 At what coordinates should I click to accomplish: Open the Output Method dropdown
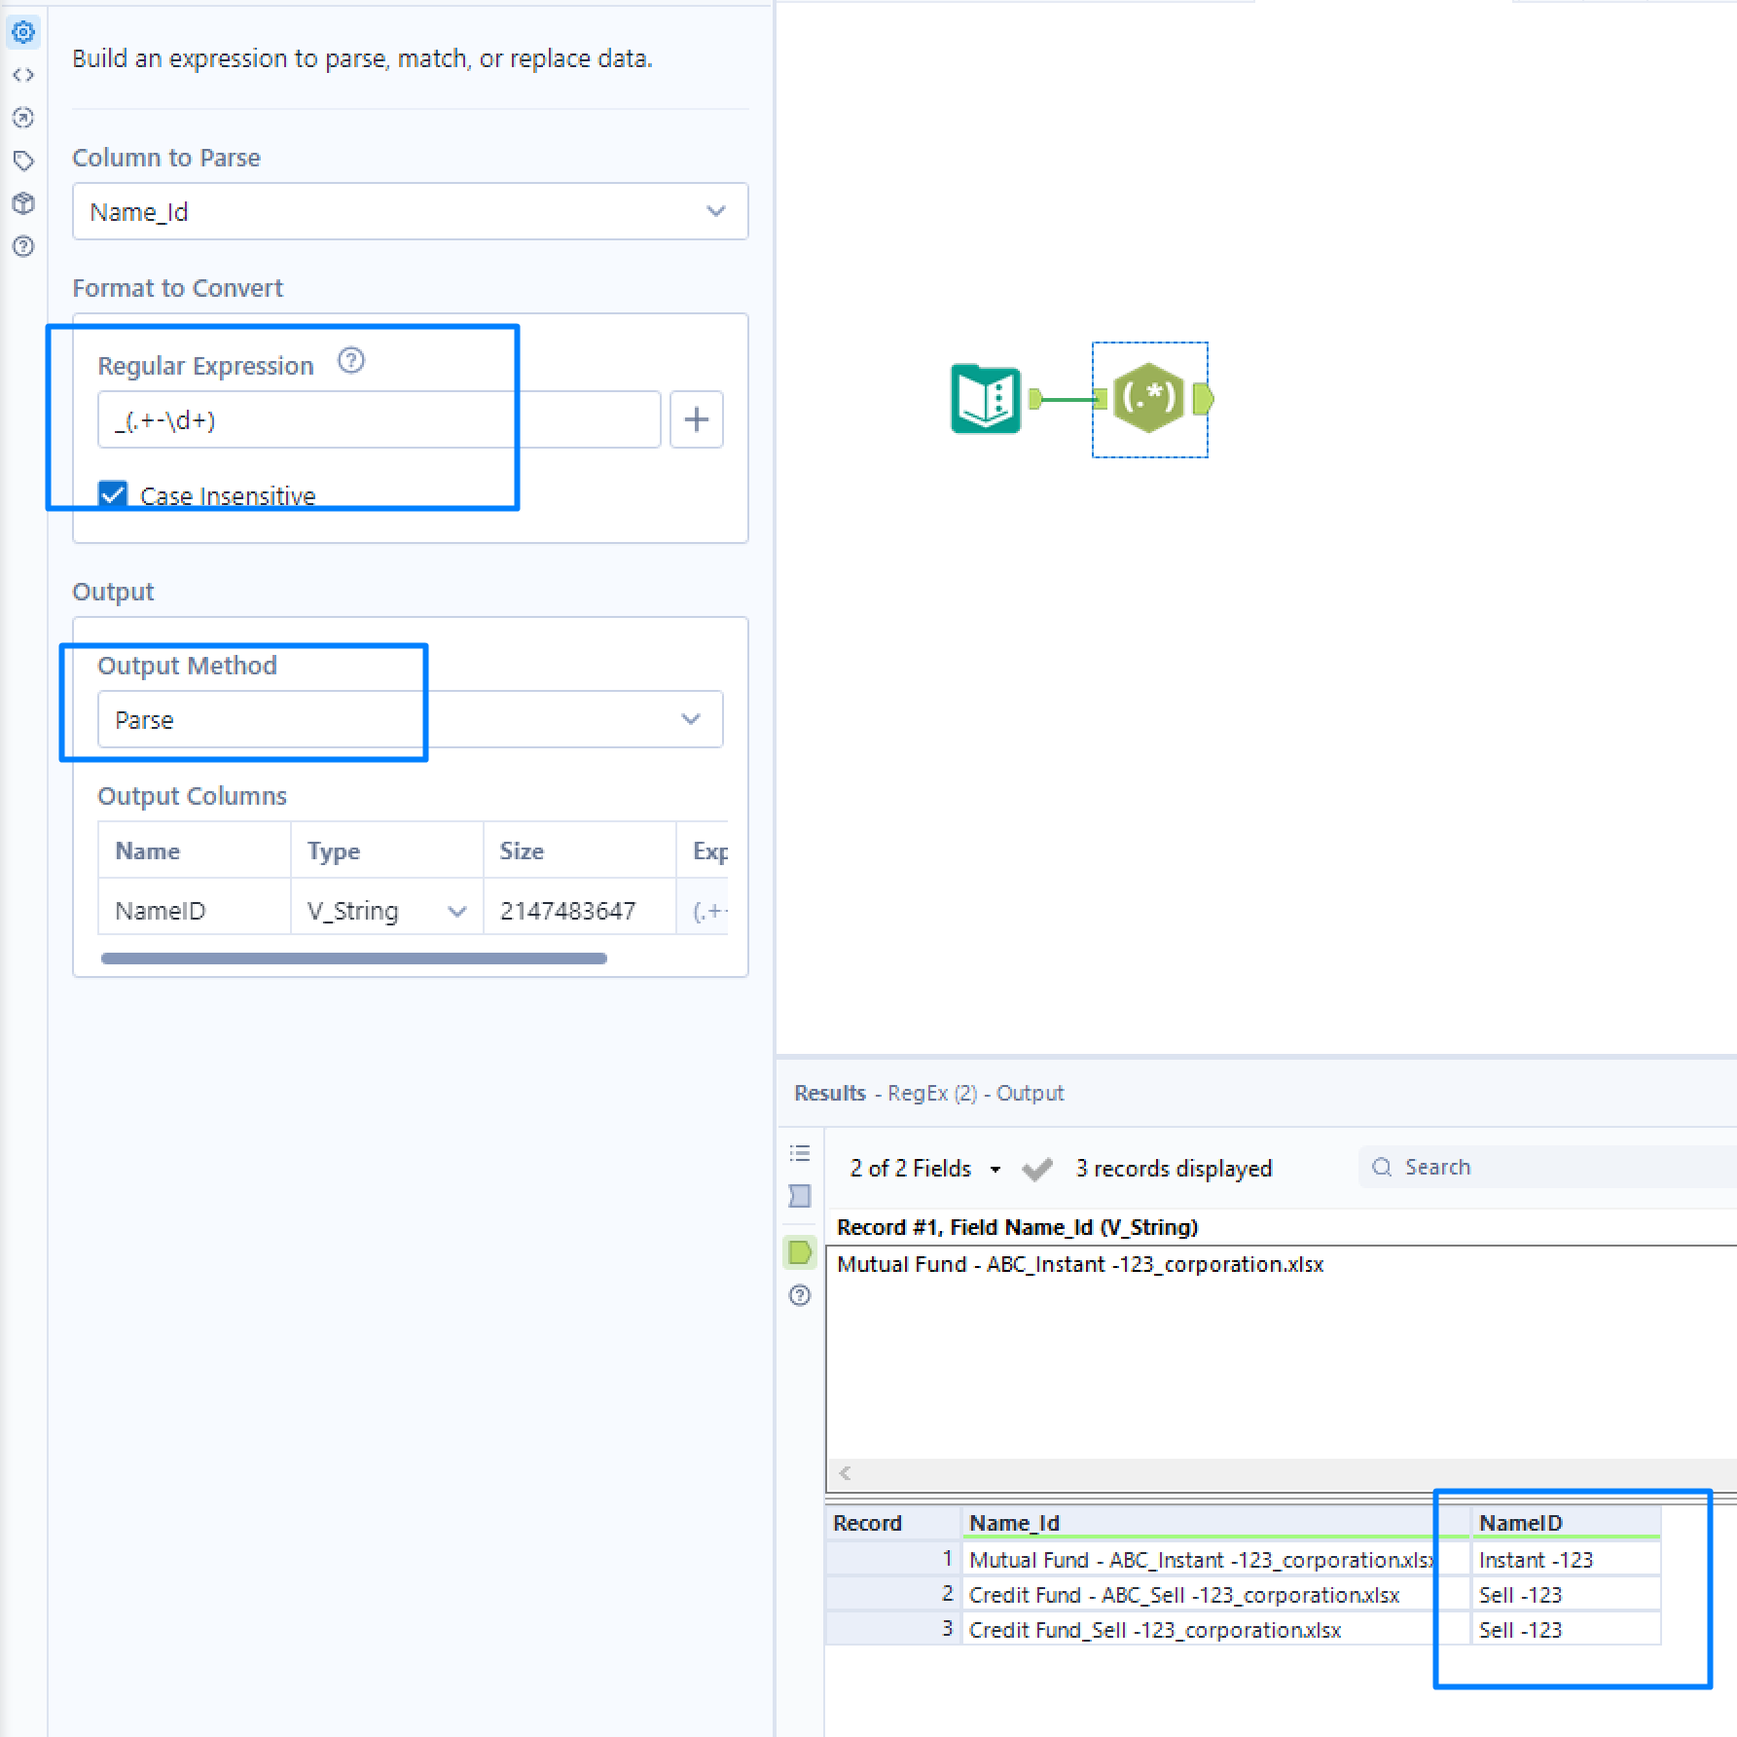(x=690, y=719)
